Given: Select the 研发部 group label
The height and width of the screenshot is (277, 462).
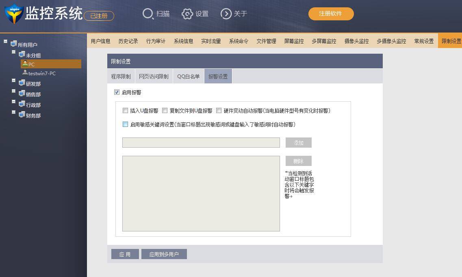Looking at the screenshot, I should click(x=33, y=84).
